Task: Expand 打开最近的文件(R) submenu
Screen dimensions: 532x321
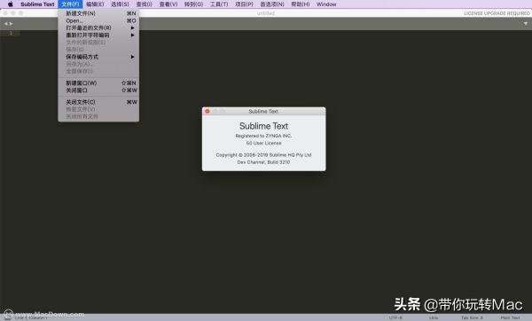Action: [98, 27]
